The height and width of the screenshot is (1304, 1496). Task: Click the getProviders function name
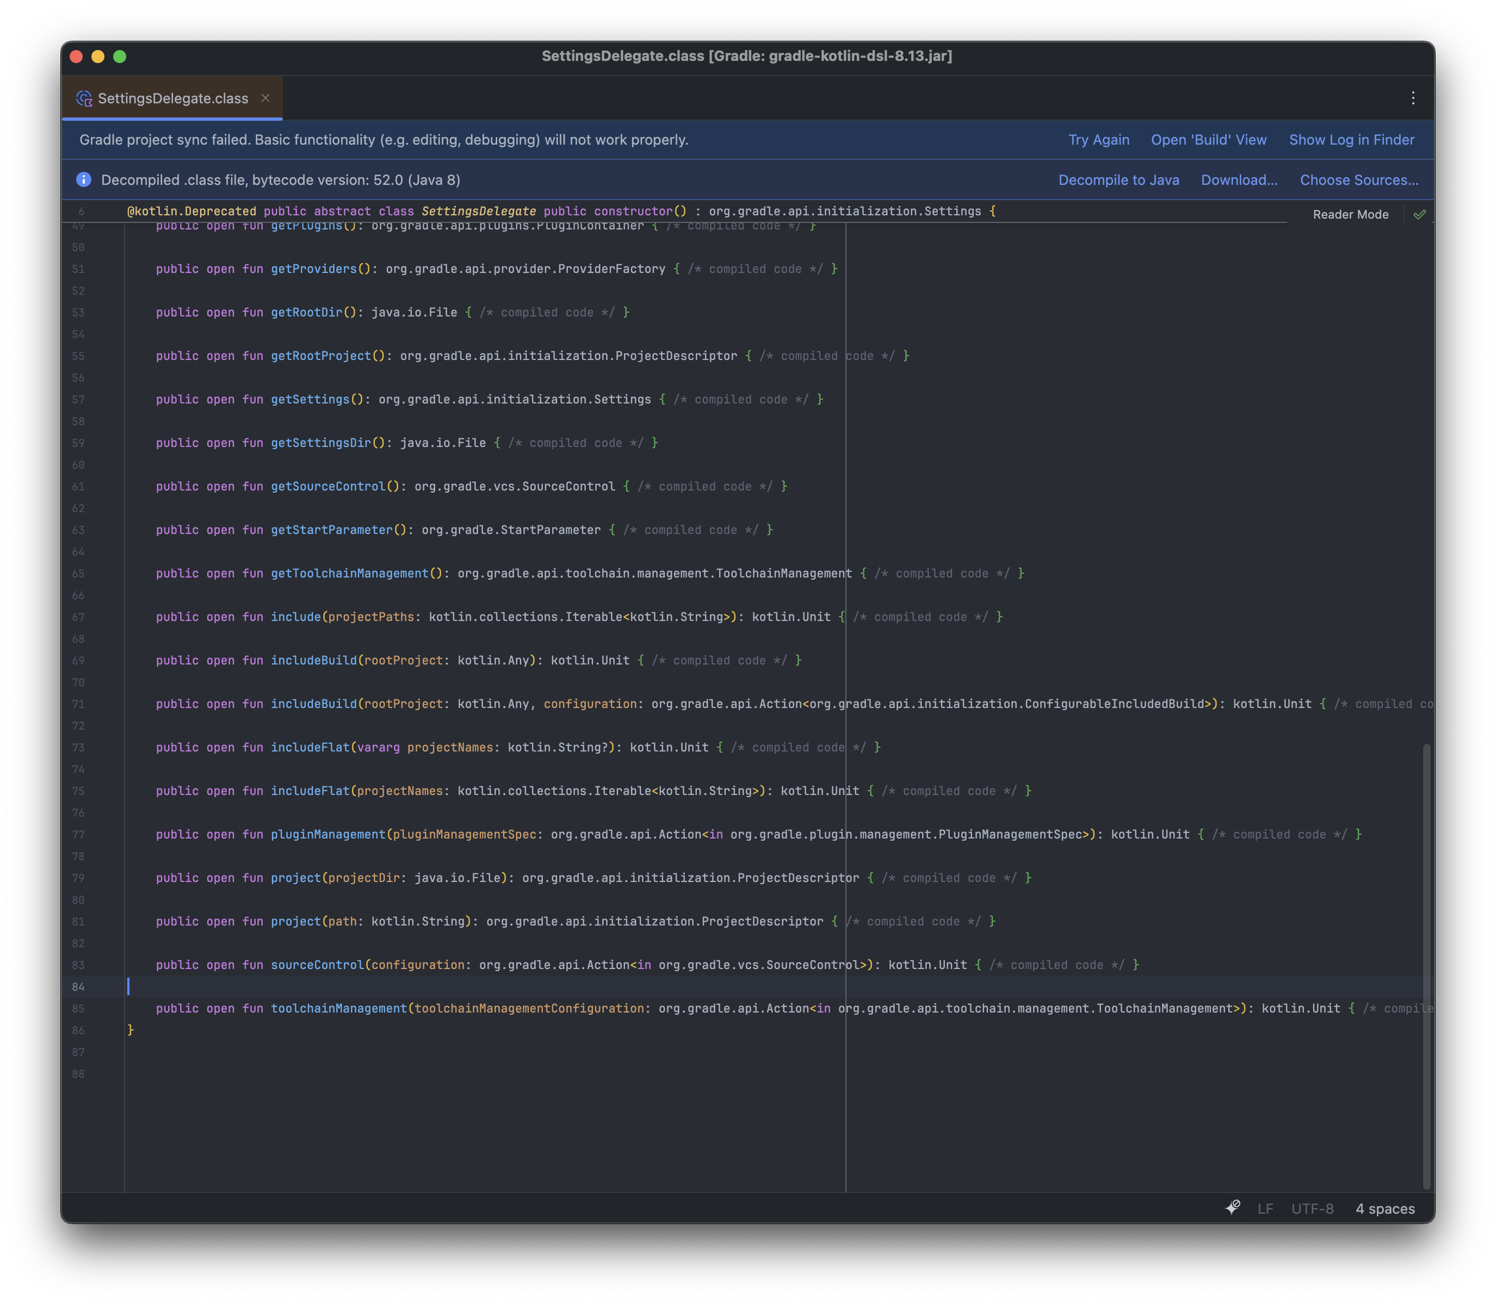[x=314, y=269]
